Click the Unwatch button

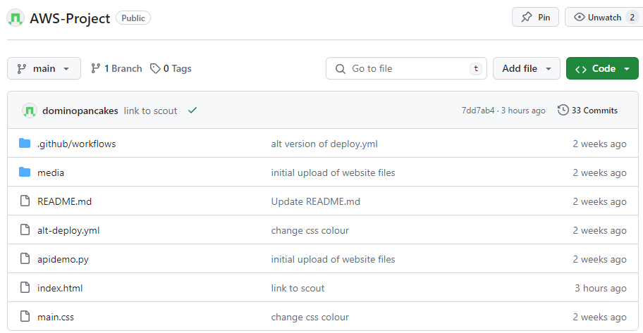[604, 17]
